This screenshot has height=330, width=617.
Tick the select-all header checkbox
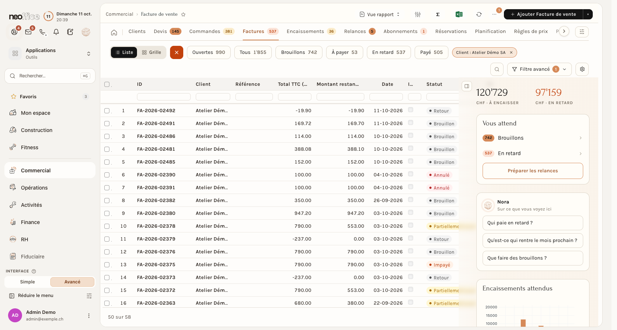click(107, 84)
